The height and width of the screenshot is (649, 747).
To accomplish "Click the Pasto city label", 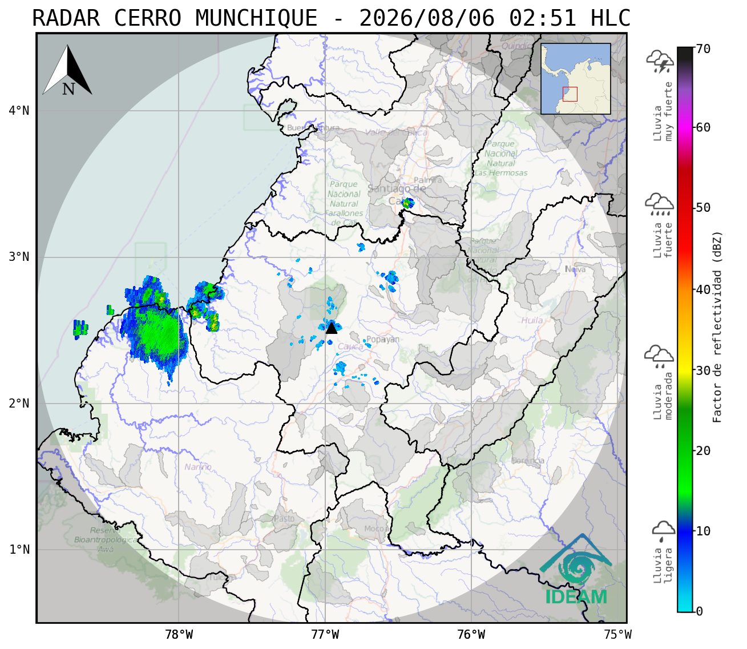I will point(284,519).
